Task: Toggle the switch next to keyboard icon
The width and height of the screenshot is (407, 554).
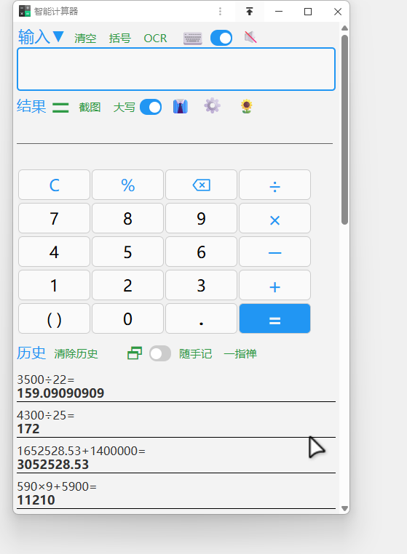Action: click(x=221, y=38)
